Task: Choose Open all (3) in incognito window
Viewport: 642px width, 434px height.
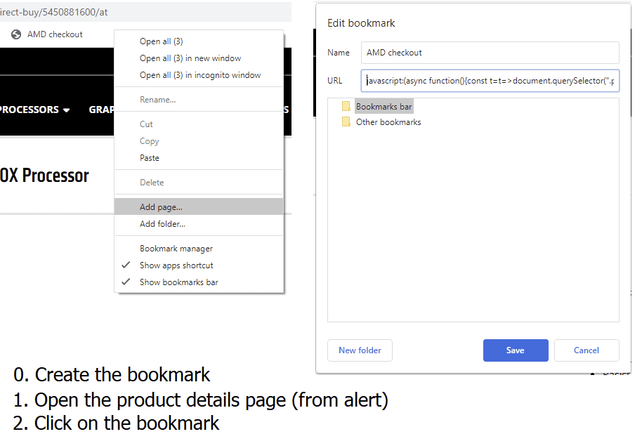Action: pyautogui.click(x=200, y=75)
